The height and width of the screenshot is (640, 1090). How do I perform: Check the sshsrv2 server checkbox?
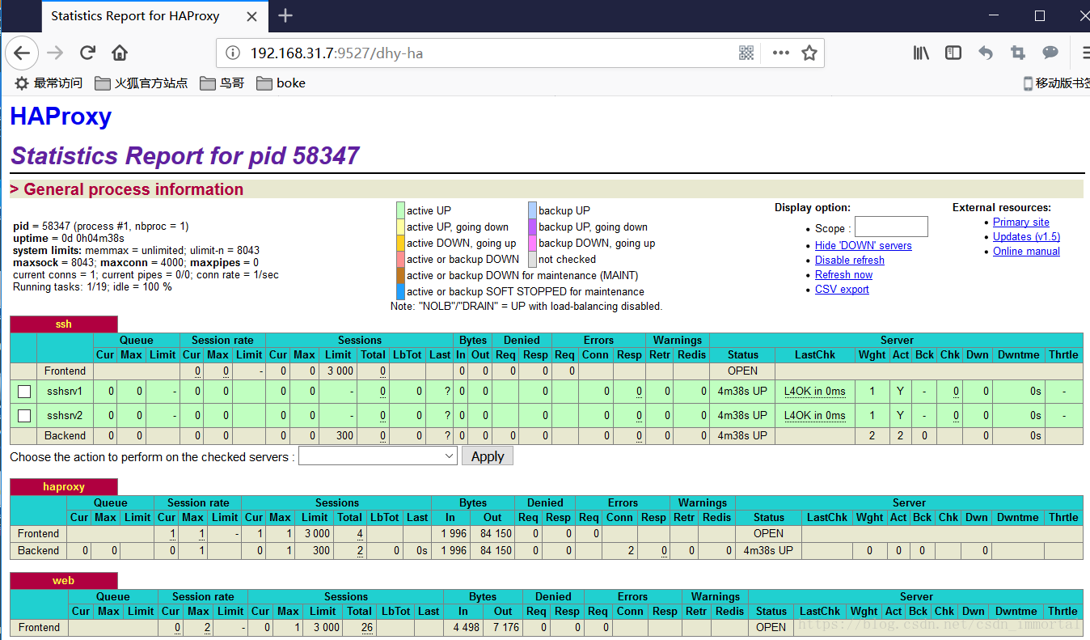click(24, 416)
